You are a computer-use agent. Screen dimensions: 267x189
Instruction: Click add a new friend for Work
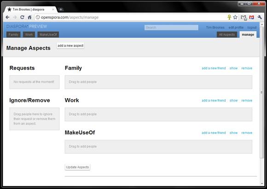point(214,100)
